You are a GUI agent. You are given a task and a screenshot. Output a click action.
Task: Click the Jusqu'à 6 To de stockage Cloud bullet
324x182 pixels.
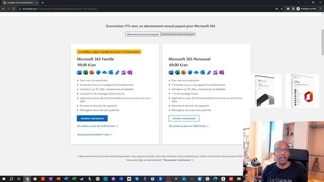[102, 94]
